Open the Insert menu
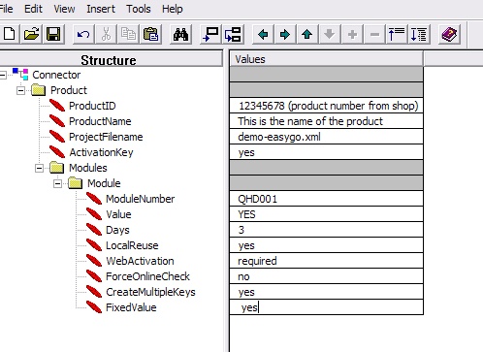This screenshot has width=483, height=352. pos(101,9)
